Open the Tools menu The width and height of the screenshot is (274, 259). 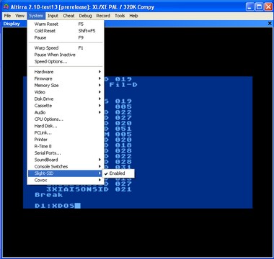click(x=120, y=16)
